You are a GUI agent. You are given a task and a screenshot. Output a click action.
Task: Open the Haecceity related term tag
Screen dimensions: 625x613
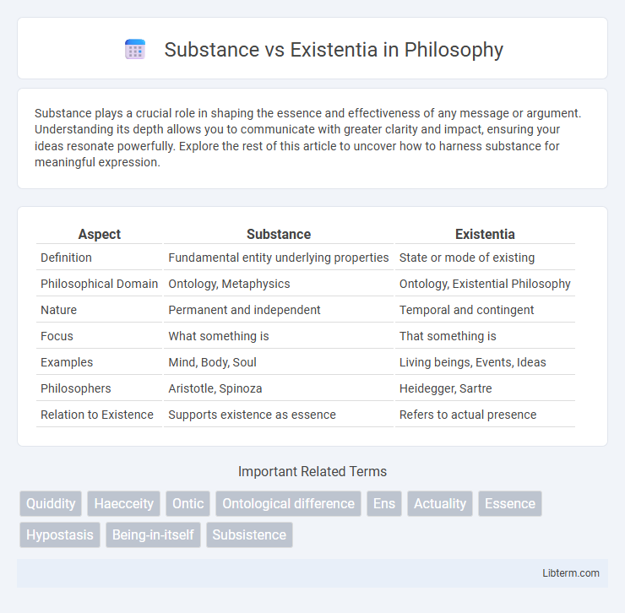tap(123, 503)
